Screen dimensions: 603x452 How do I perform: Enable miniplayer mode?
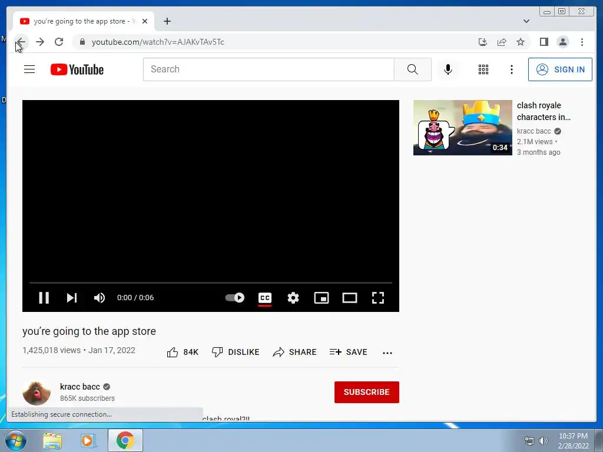(x=322, y=298)
